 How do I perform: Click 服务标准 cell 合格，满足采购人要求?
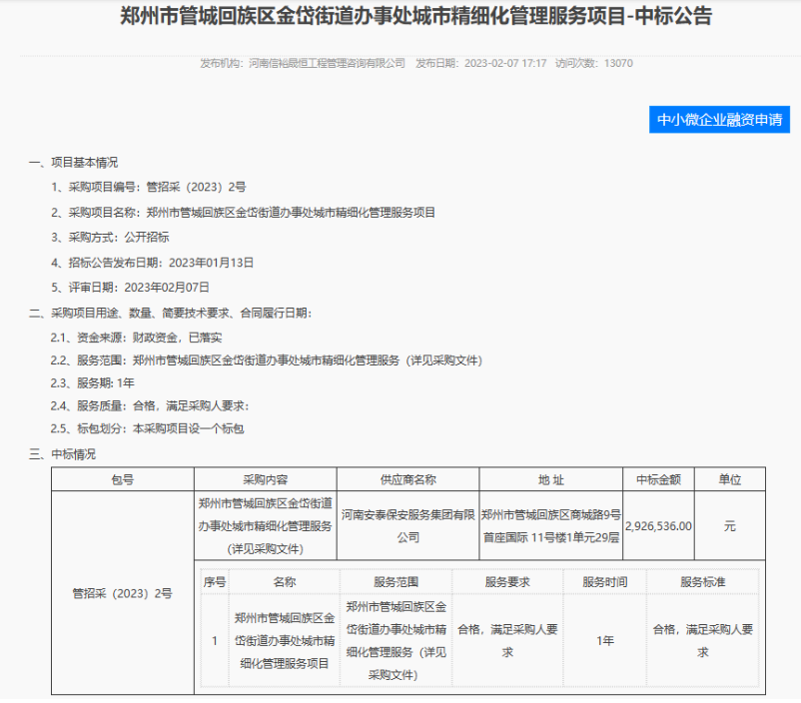point(702,640)
